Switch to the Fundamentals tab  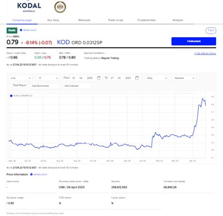(x=146, y=20)
